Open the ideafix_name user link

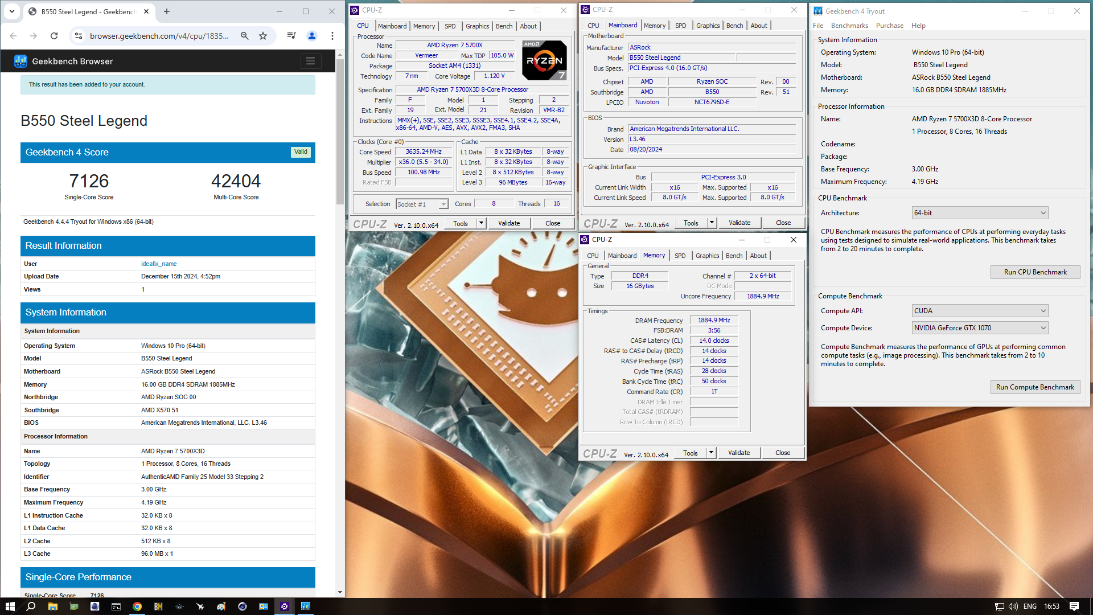(159, 264)
